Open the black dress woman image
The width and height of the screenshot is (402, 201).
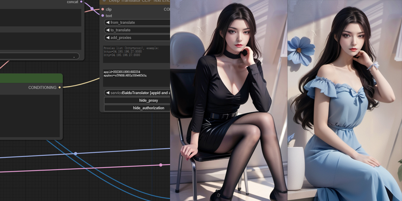(x=229, y=100)
